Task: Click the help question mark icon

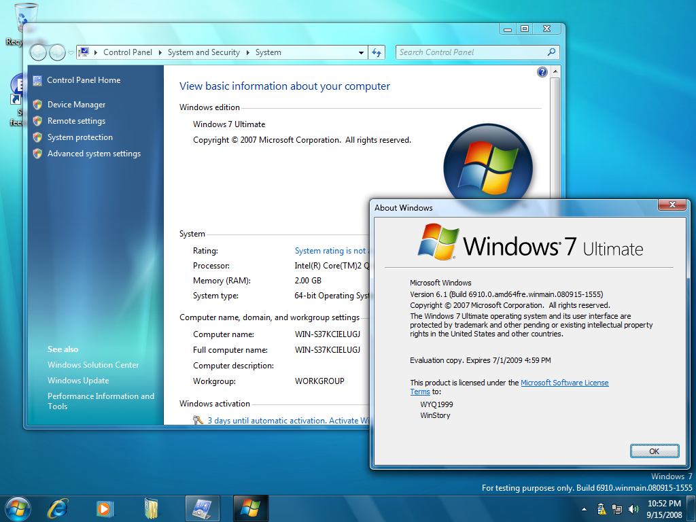Action: click(x=542, y=72)
